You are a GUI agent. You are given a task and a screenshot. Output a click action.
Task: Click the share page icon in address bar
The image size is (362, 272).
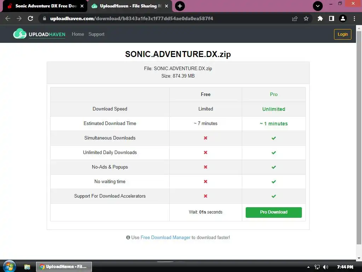[295, 18]
